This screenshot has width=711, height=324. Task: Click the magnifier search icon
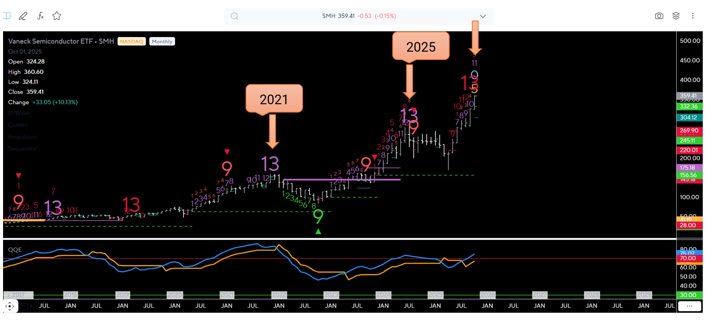click(x=235, y=16)
